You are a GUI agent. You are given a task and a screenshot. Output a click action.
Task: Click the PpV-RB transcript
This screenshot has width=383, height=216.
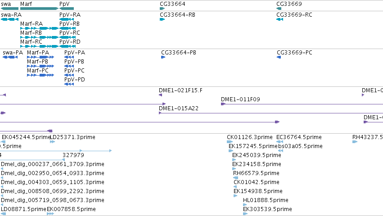point(68,28)
